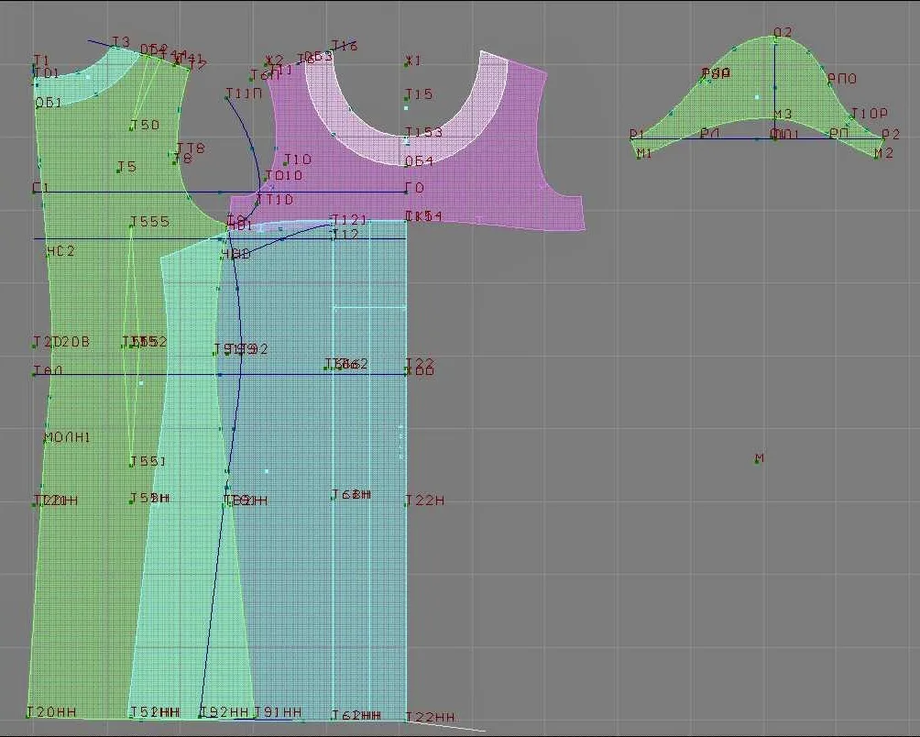
Task: Select the "РП" point on sleeve line
Action: [x=839, y=134]
